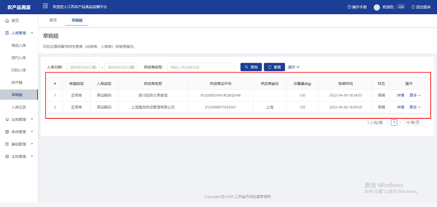Select 入库记录 in sidebar menu

(x=19, y=107)
